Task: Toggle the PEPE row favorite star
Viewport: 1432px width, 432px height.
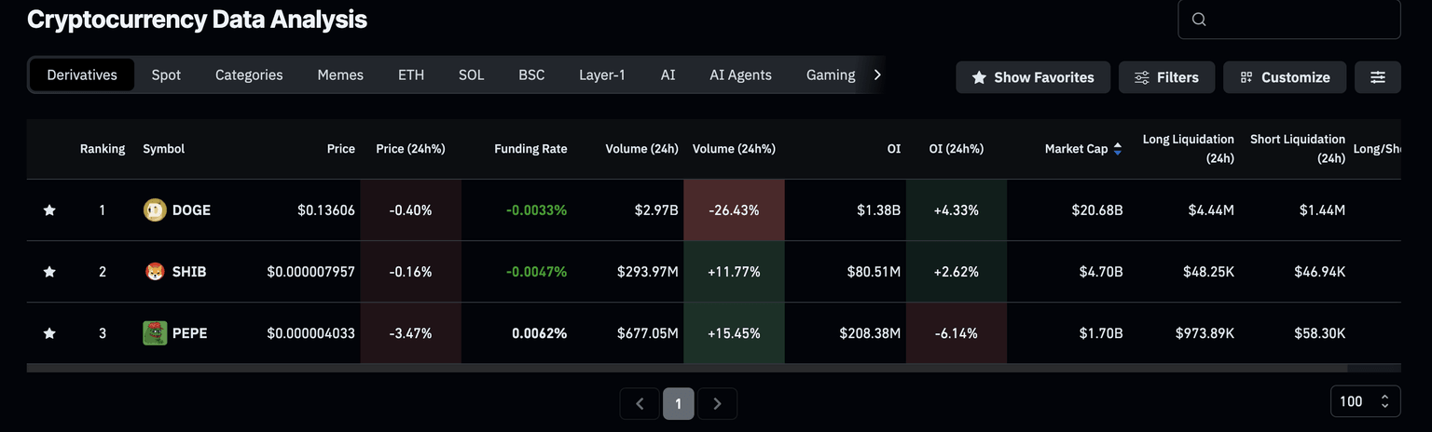Action: tap(49, 333)
